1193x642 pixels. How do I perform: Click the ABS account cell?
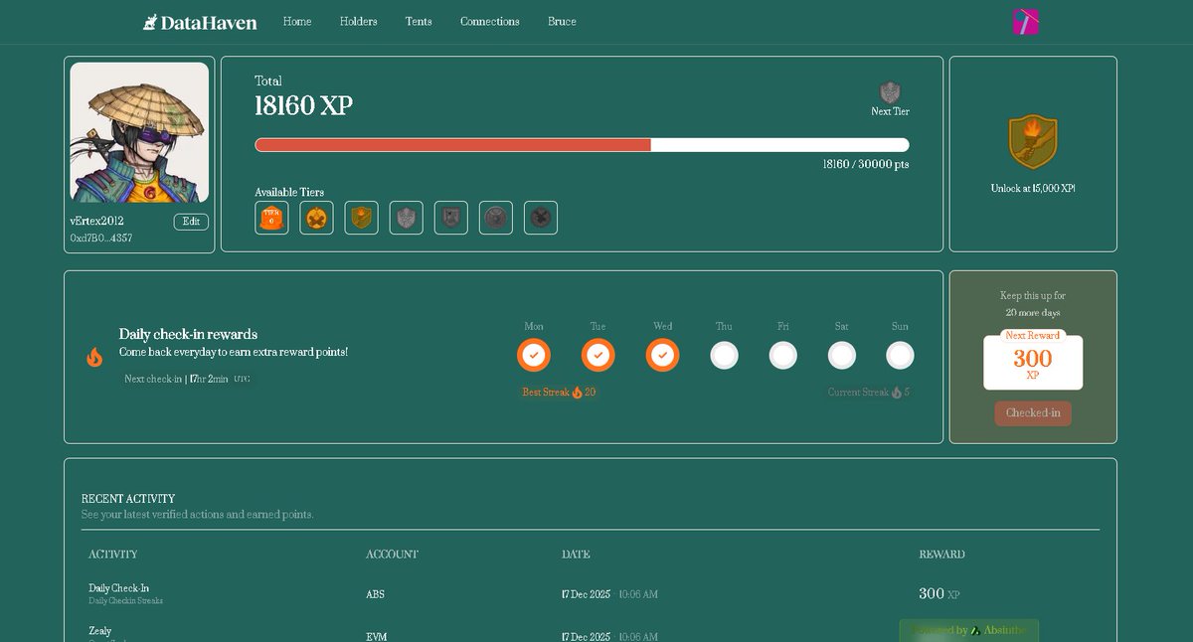coord(375,594)
